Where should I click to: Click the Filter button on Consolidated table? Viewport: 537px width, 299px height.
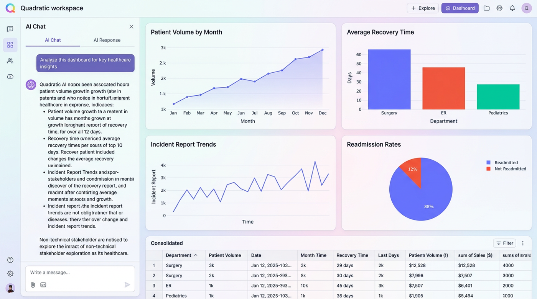[x=504, y=243]
